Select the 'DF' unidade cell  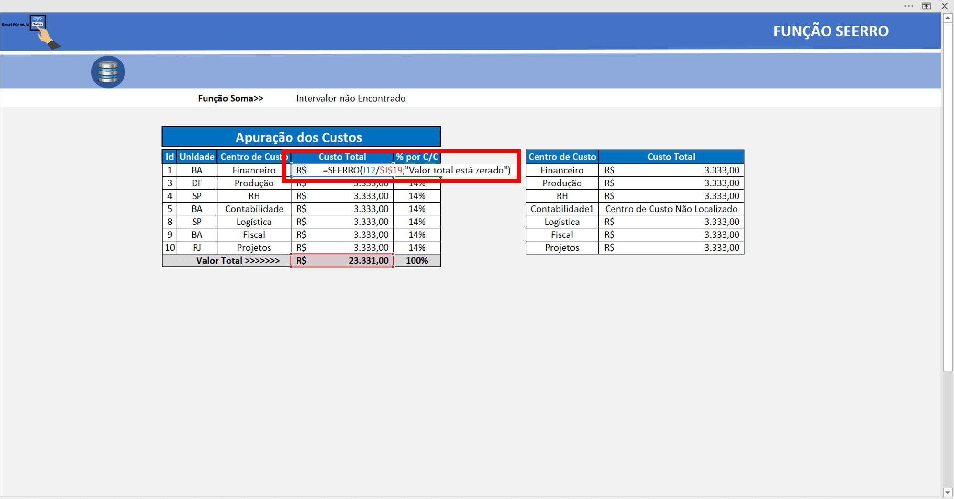(x=197, y=183)
